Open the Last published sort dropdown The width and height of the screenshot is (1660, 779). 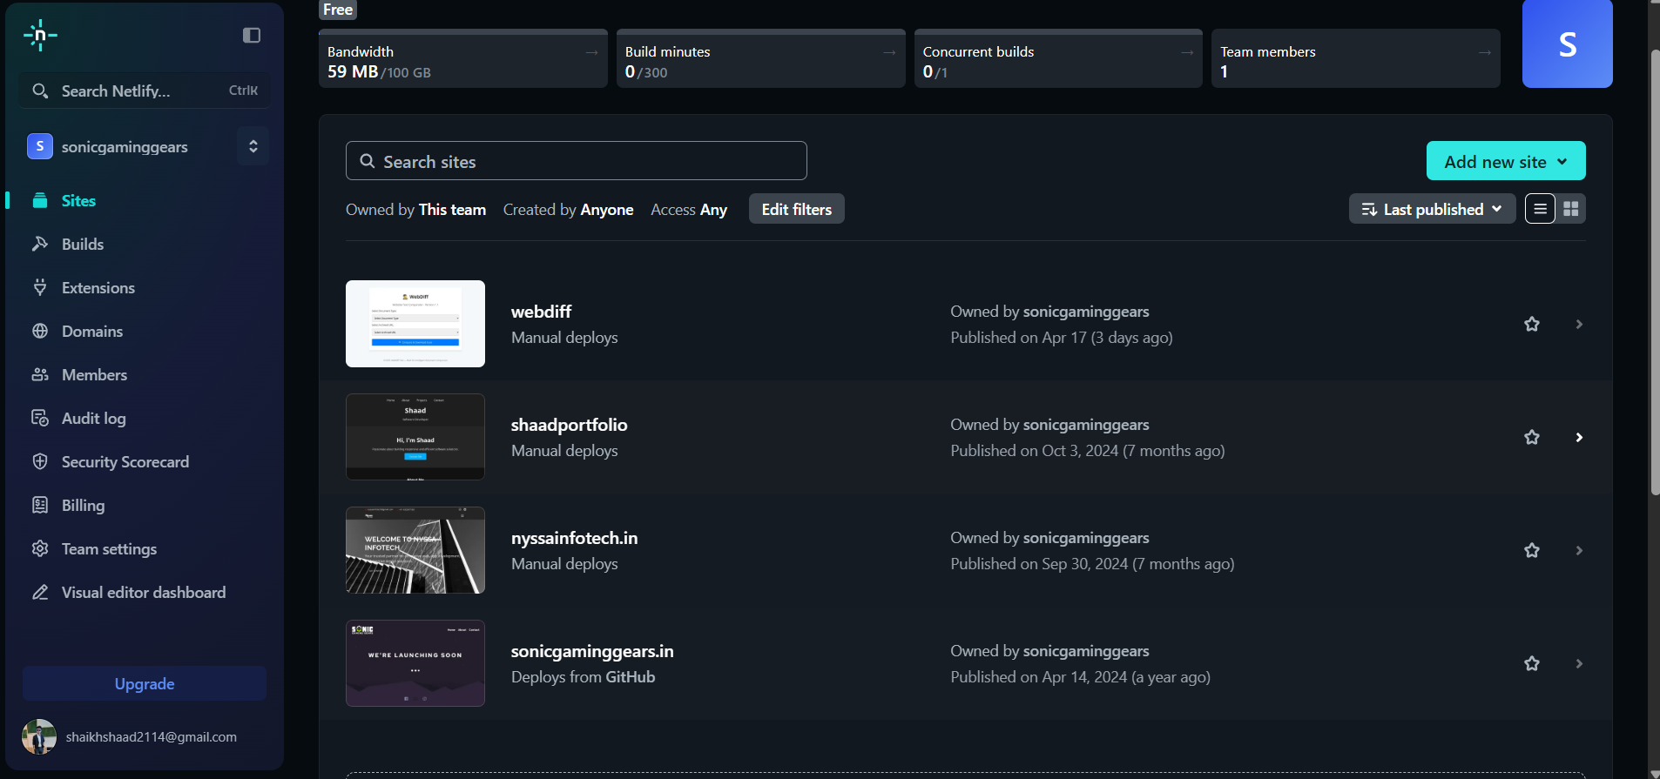click(1432, 209)
